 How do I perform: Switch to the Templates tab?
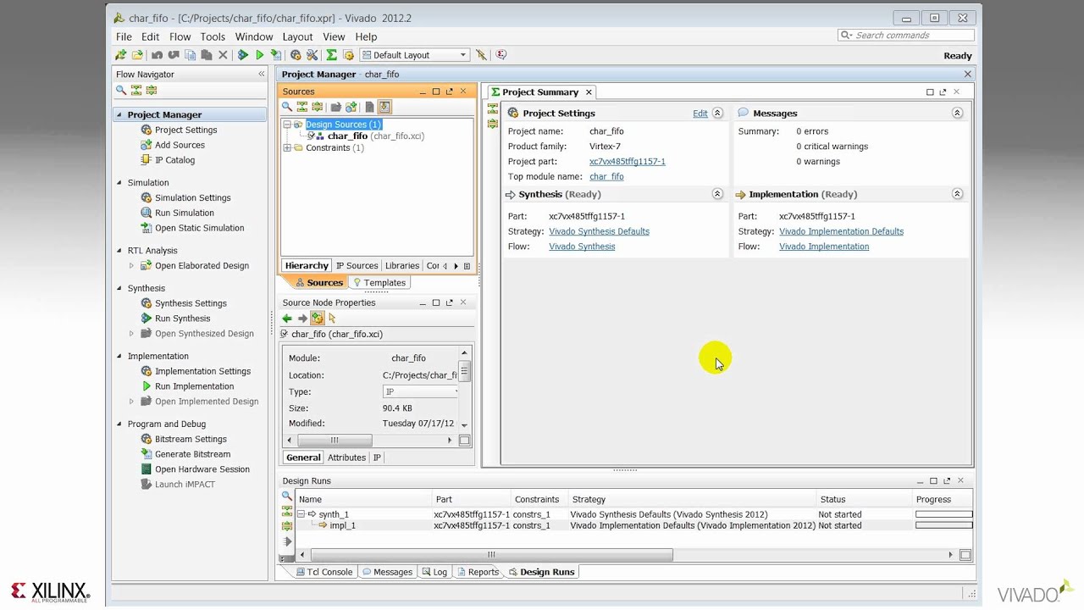(x=379, y=283)
